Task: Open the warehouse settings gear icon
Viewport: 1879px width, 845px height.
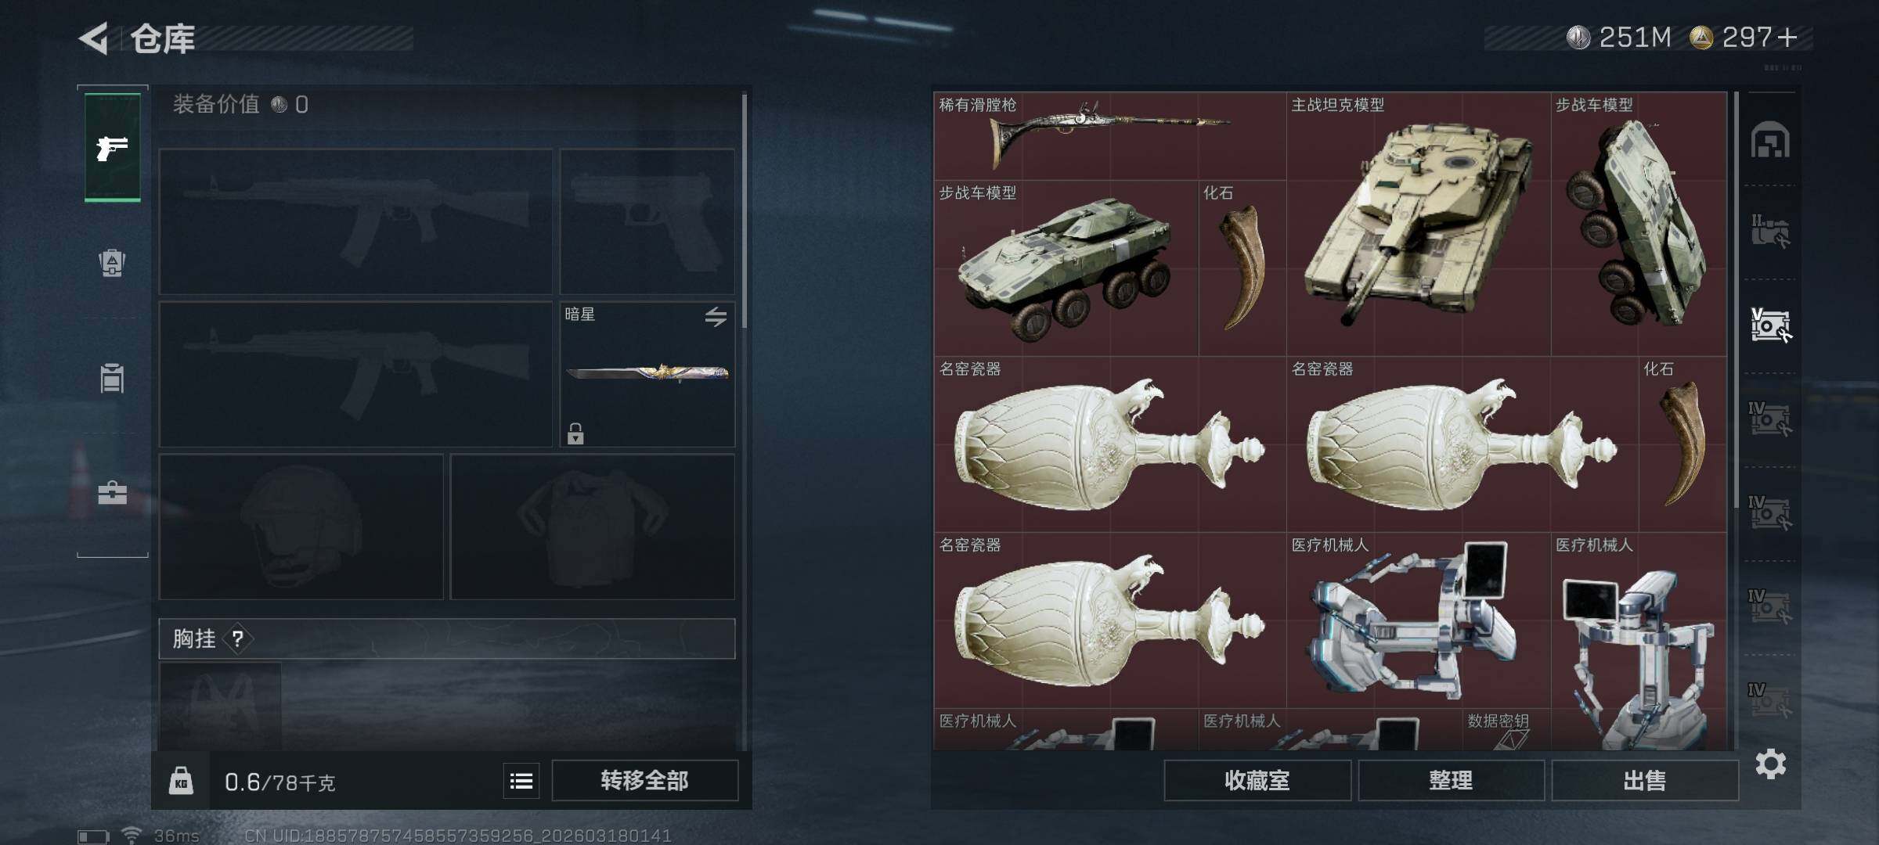Action: (x=1771, y=764)
